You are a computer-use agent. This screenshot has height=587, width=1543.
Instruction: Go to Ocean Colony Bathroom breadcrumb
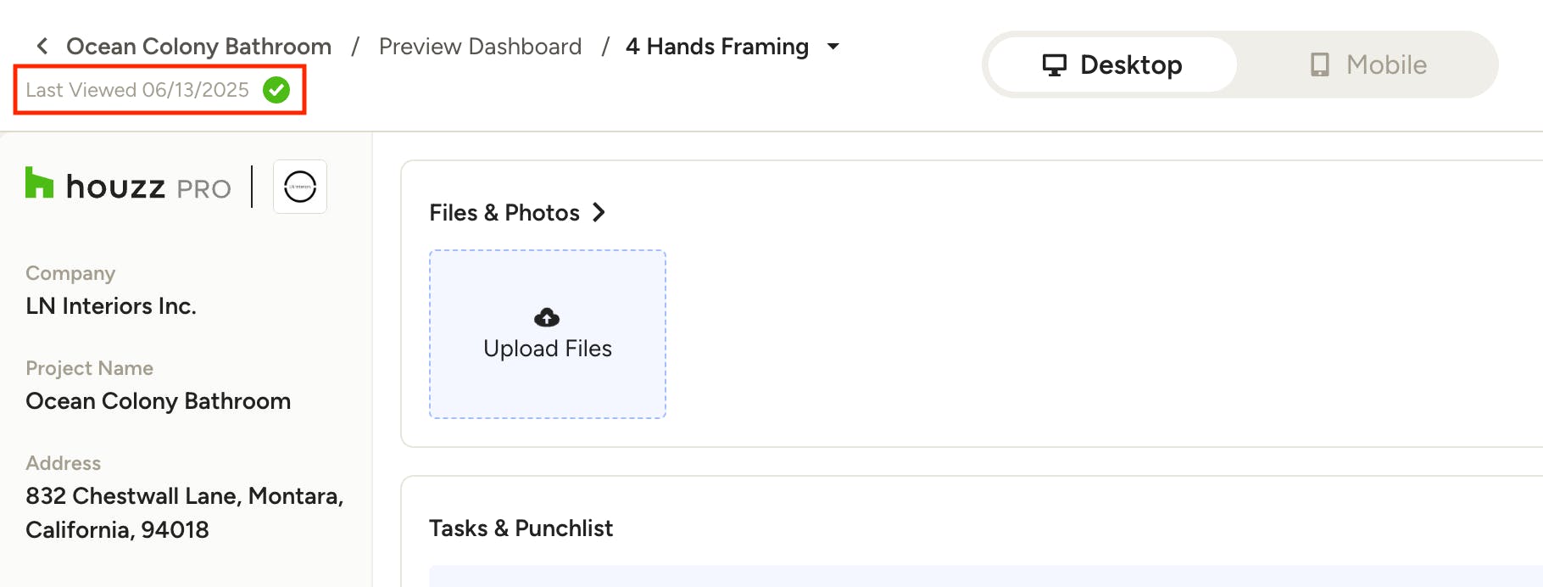(198, 47)
